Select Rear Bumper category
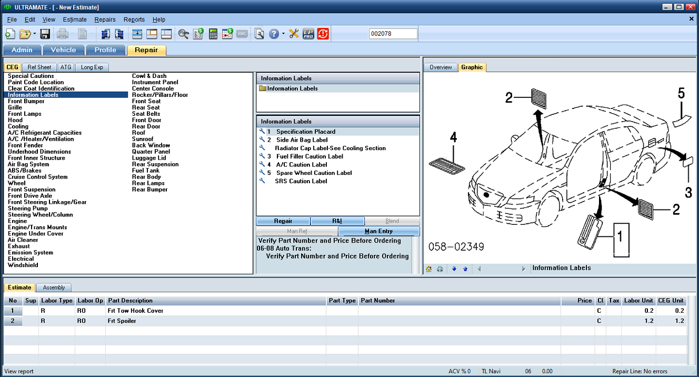Image resolution: width=699 pixels, height=377 pixels. pyautogui.click(x=150, y=190)
